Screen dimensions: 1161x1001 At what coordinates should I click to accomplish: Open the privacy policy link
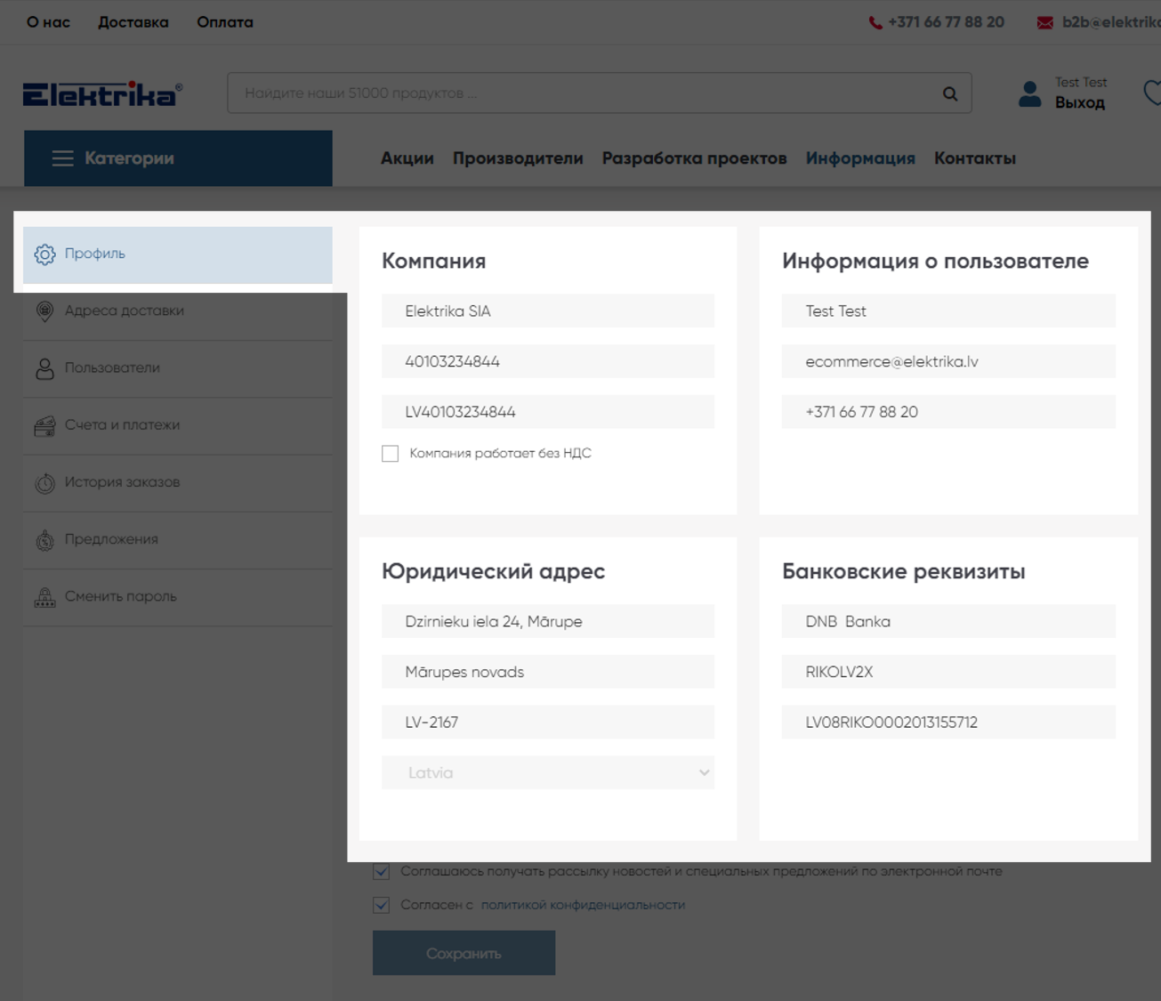[x=583, y=905]
